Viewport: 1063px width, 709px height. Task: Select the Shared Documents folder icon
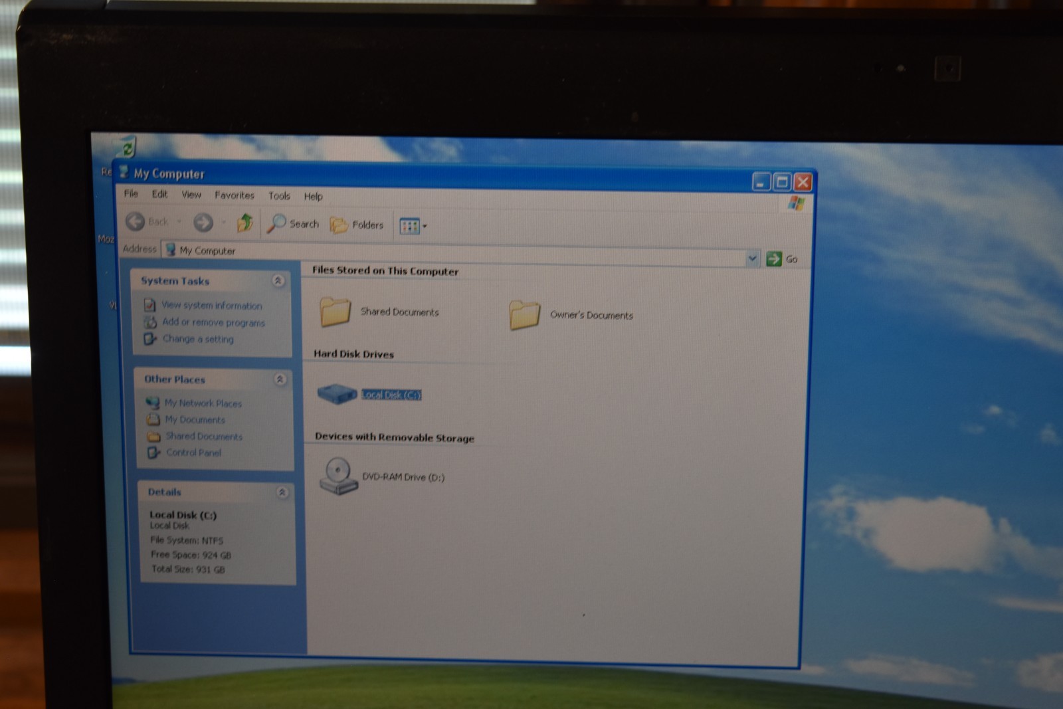point(336,312)
